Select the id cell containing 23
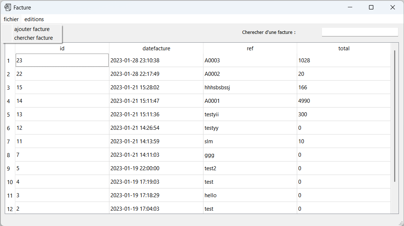 tap(62, 60)
